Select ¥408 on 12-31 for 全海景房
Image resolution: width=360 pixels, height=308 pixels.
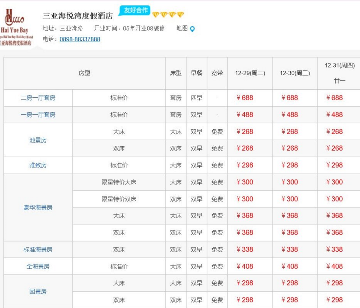pos(334,266)
